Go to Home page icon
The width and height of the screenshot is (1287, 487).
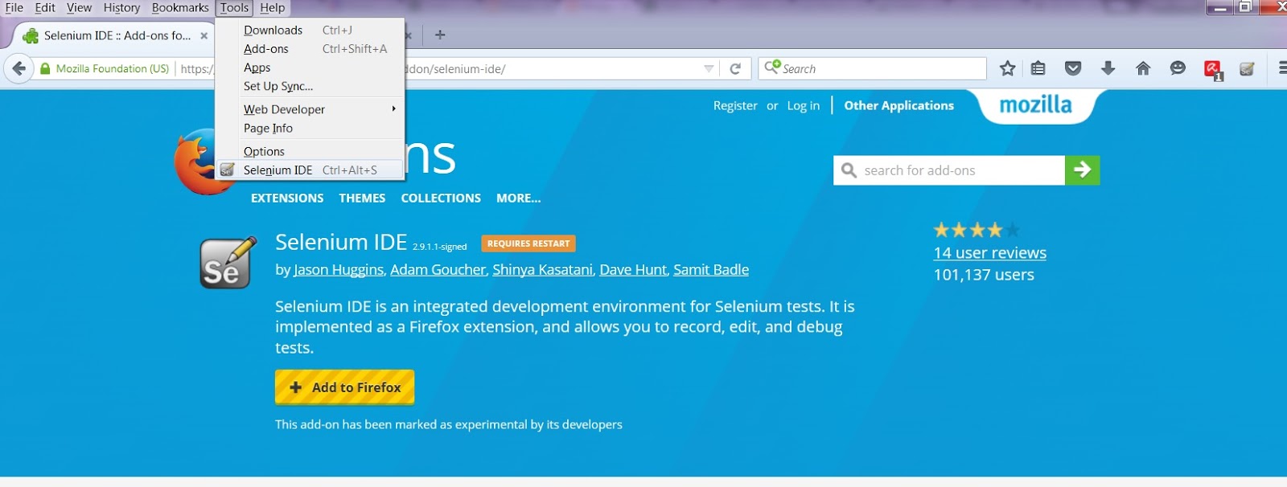[1143, 68]
